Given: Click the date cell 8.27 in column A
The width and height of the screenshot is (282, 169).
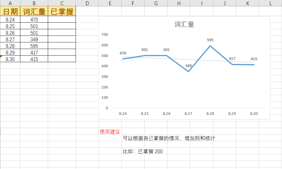Looking at the screenshot, I should tap(10, 40).
